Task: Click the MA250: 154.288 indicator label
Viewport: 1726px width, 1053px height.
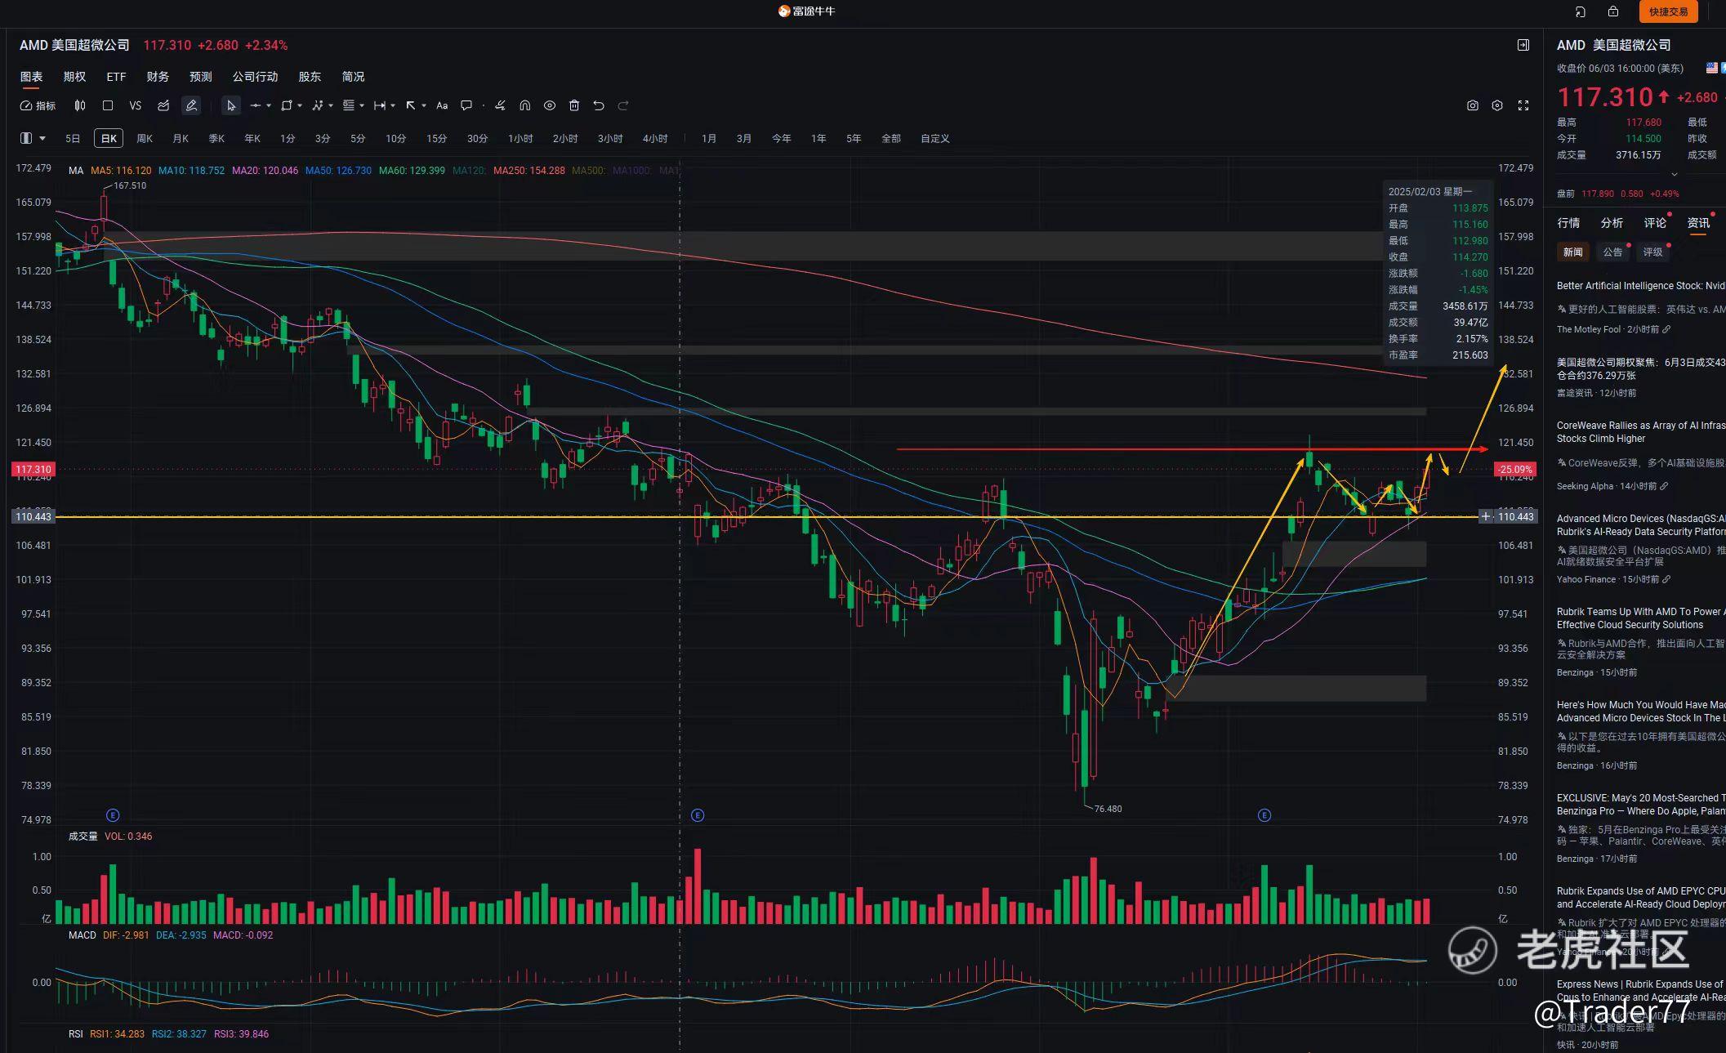Action: (x=529, y=171)
